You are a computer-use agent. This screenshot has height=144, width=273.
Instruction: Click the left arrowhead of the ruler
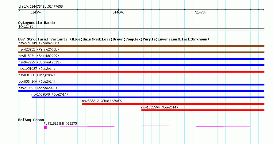pos(19,9)
